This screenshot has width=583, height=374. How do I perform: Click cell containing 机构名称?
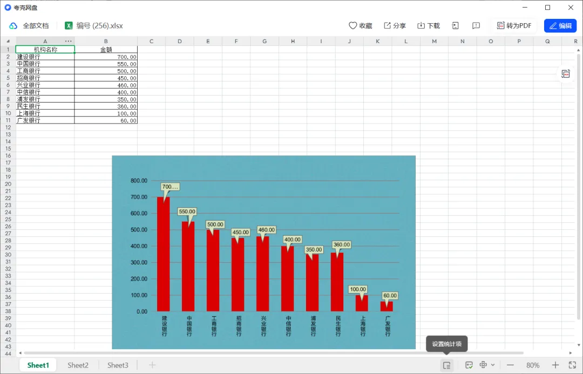(45, 50)
